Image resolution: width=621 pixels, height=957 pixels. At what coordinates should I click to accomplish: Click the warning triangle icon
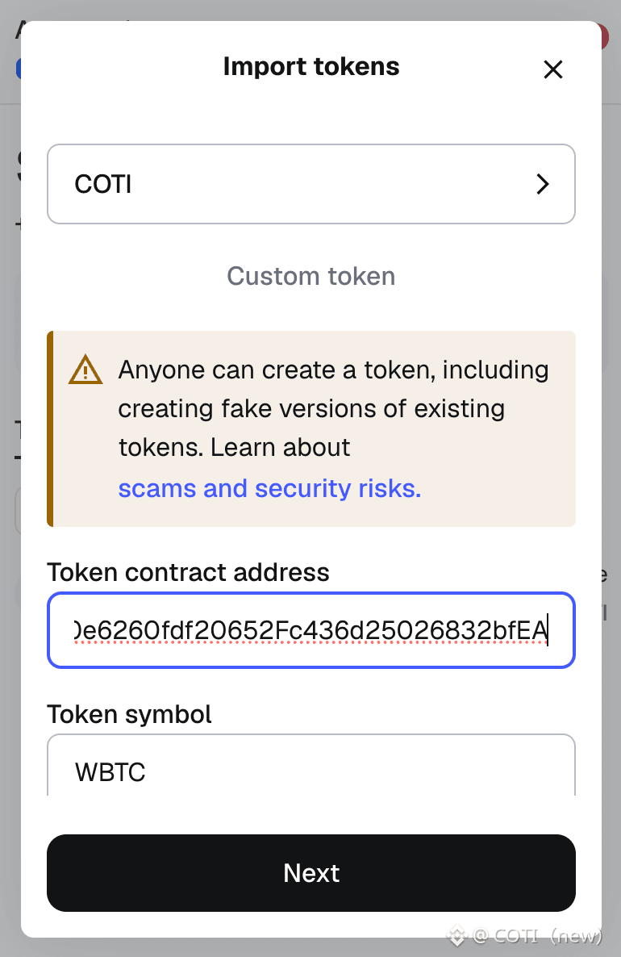point(85,370)
